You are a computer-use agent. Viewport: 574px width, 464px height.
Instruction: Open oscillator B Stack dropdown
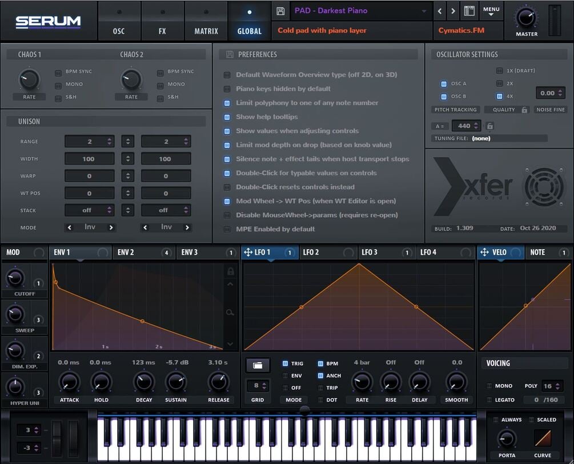coord(166,210)
